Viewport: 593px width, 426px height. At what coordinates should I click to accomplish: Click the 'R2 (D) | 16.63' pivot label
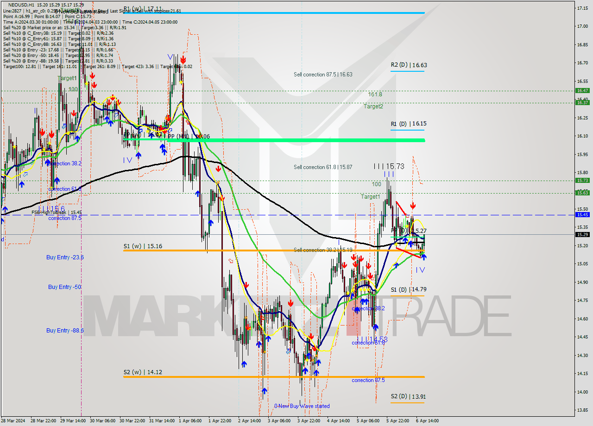click(409, 65)
